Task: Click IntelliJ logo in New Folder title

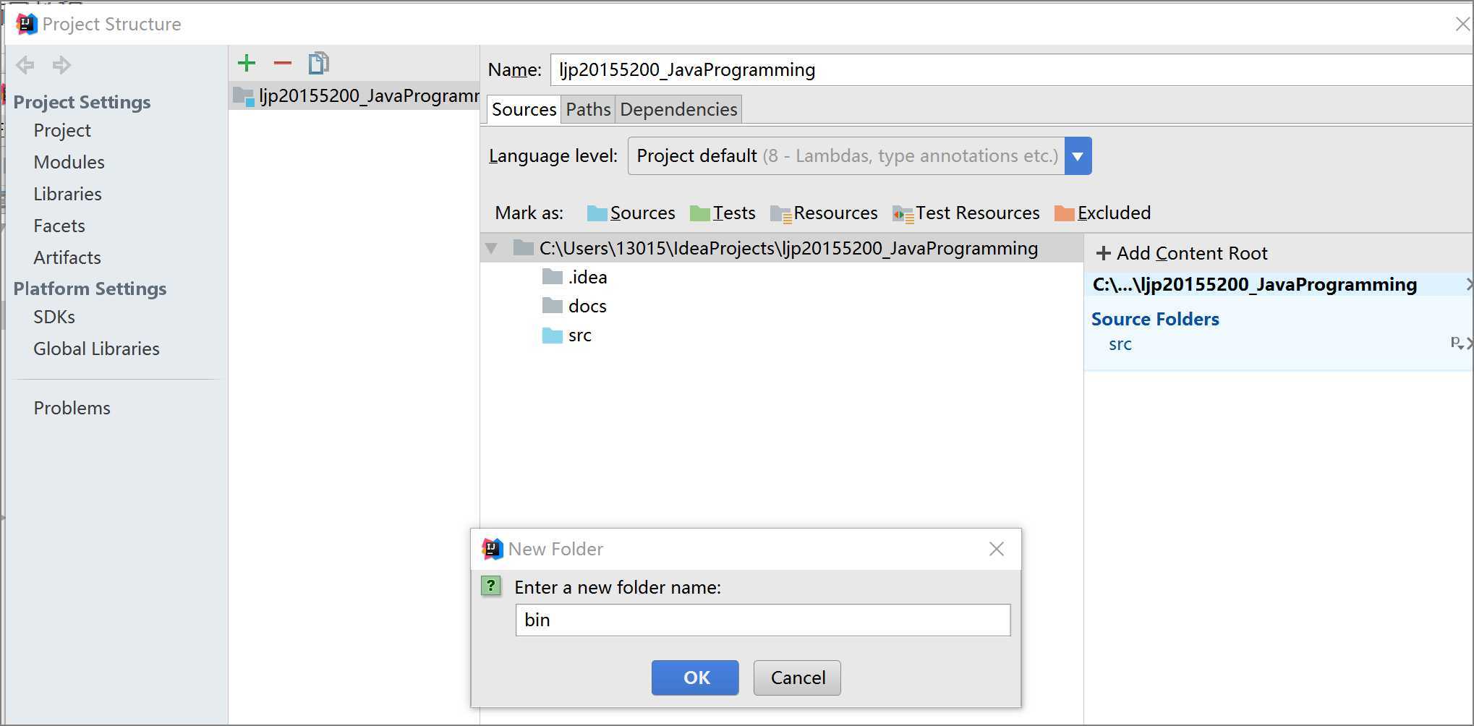Action: pyautogui.click(x=492, y=549)
